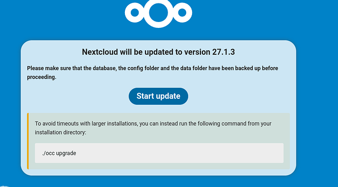Click the small white shape at bottom-left corner
Image resolution: width=338 pixels, height=187 pixels.
coord(4,186)
